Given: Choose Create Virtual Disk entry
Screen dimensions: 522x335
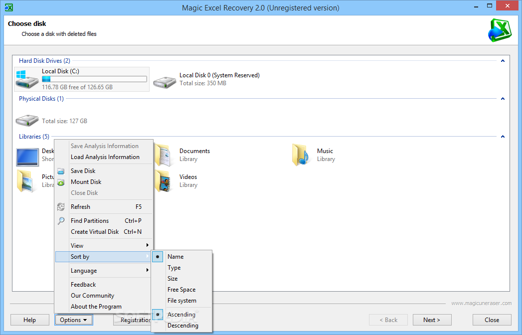Looking at the screenshot, I should pos(104,232).
